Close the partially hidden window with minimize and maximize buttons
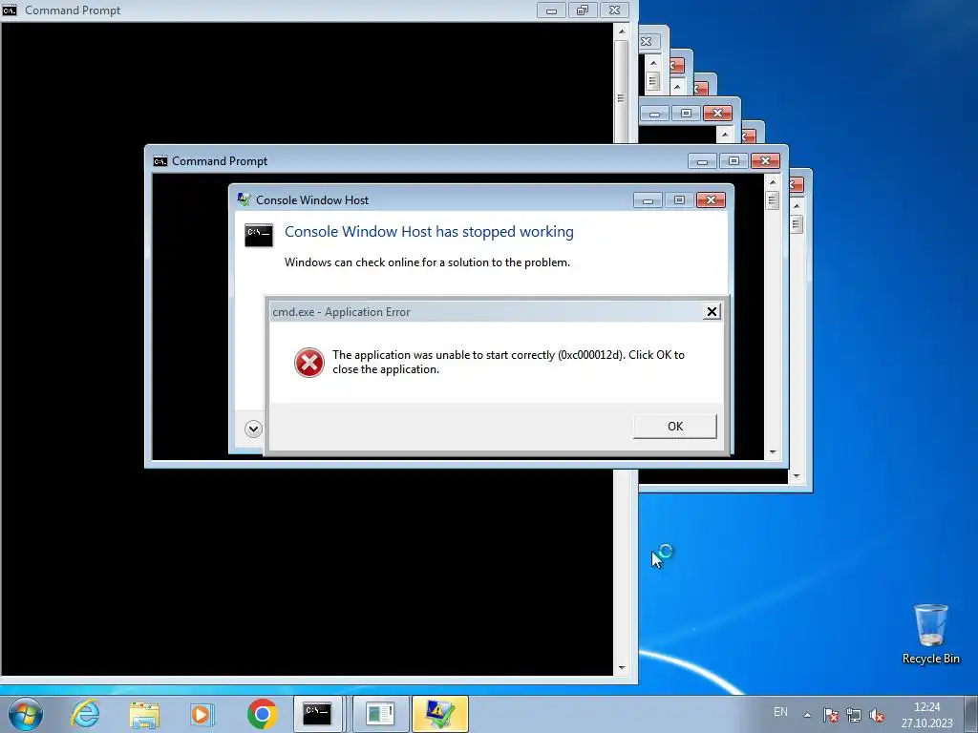978x733 pixels. 717,114
